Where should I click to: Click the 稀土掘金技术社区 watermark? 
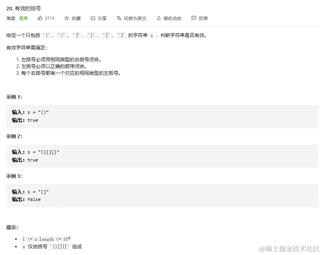[289, 249]
